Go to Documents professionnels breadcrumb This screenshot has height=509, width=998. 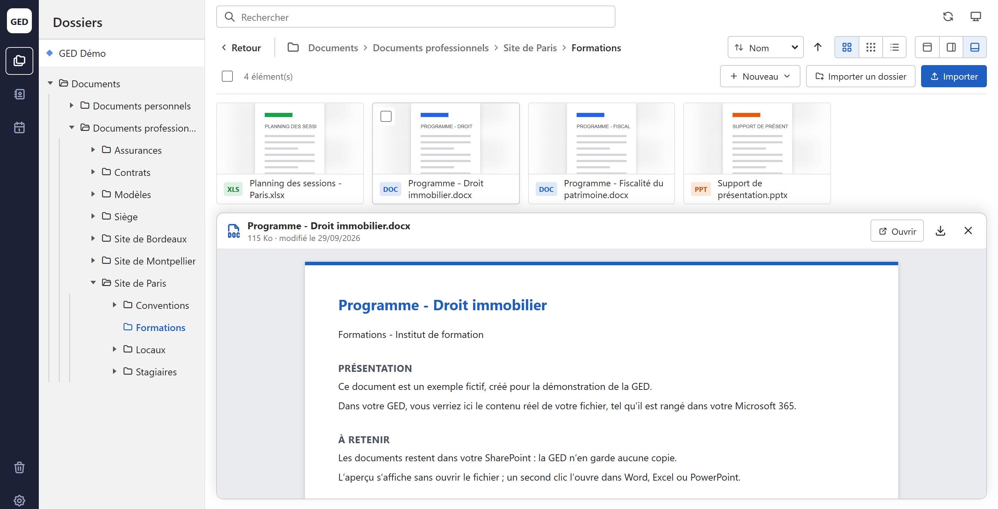pyautogui.click(x=431, y=48)
